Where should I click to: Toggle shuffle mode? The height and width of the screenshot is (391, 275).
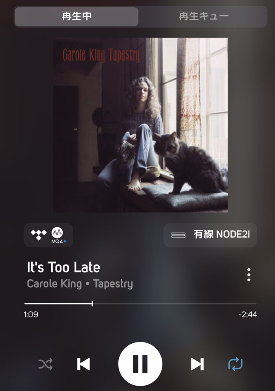(45, 364)
